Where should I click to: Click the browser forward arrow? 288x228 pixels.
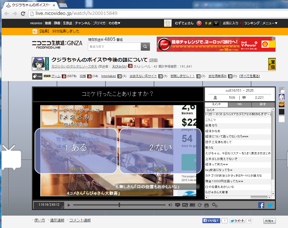pyautogui.click(x=15, y=14)
